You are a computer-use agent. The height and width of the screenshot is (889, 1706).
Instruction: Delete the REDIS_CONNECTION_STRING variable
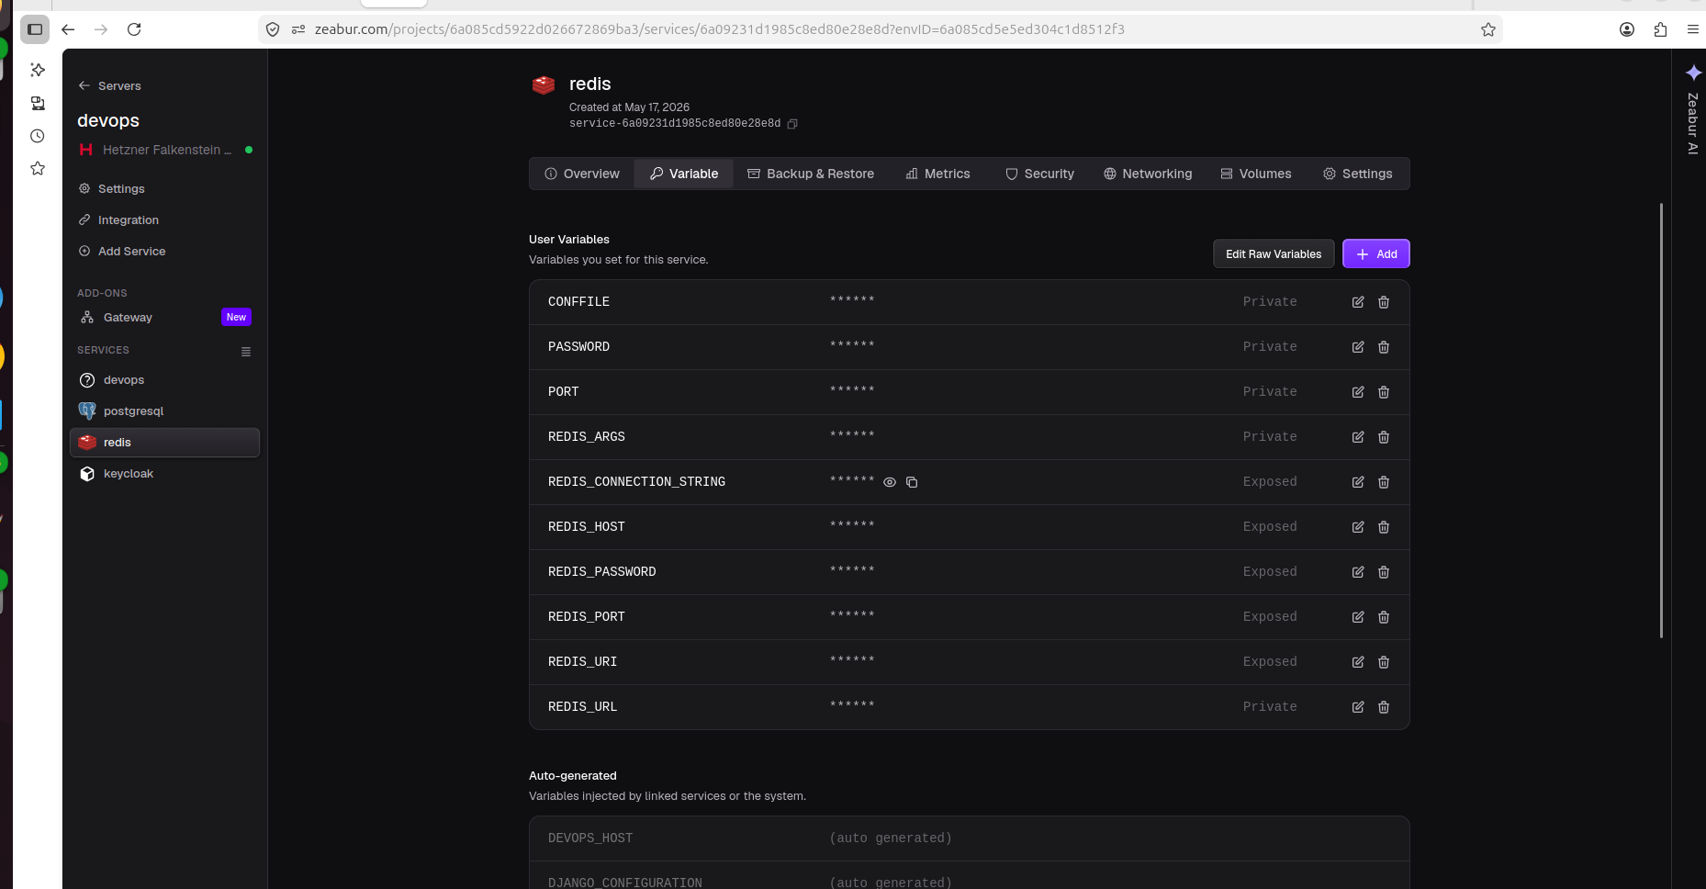[1384, 482]
